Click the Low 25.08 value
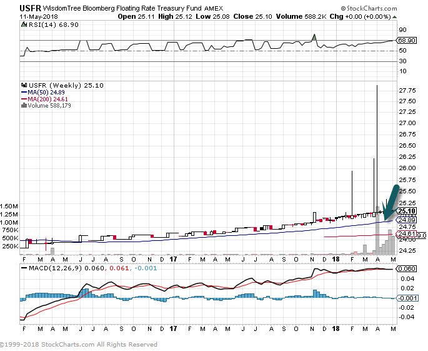This screenshot has width=428, height=351. pos(213,16)
